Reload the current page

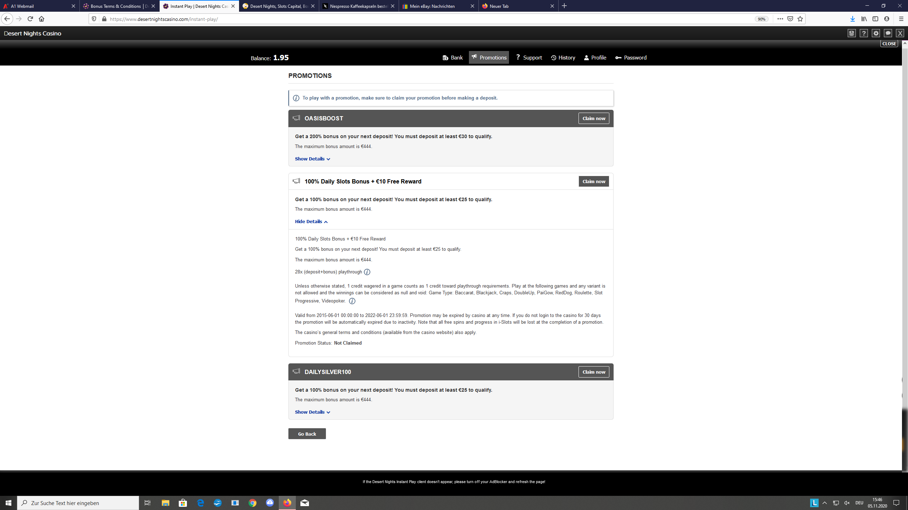(x=30, y=19)
